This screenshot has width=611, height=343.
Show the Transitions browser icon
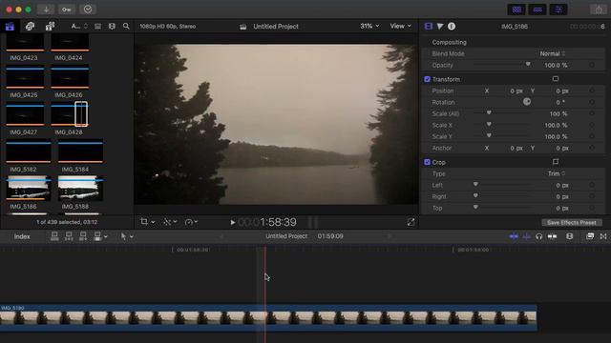click(x=603, y=236)
